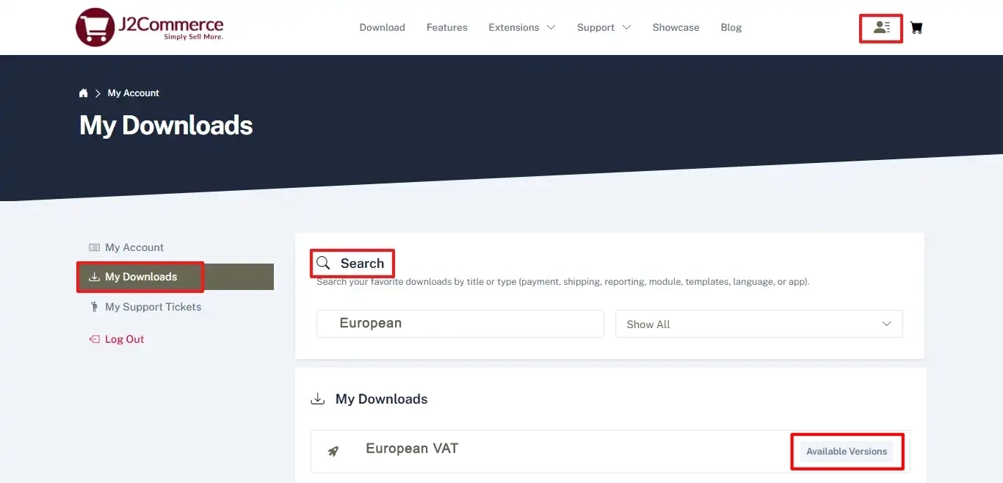Expand the Extensions menu chevron
Viewport: 1003px width, 483px height.
click(551, 28)
